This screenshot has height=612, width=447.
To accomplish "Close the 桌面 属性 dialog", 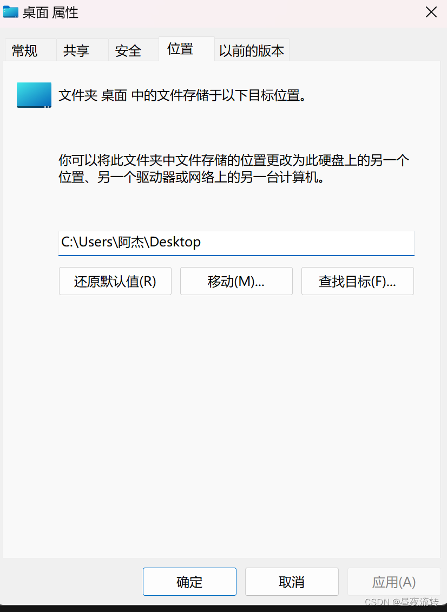I will point(431,12).
